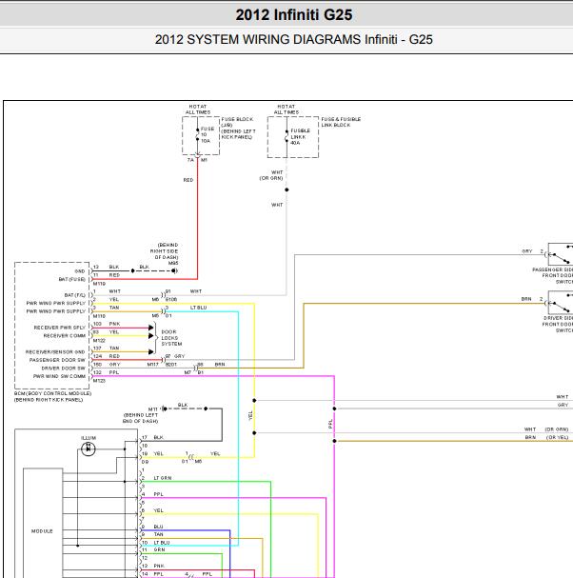Click the 'PNK' pin 13 wire label
The height and width of the screenshot is (578, 573).
coord(159,566)
